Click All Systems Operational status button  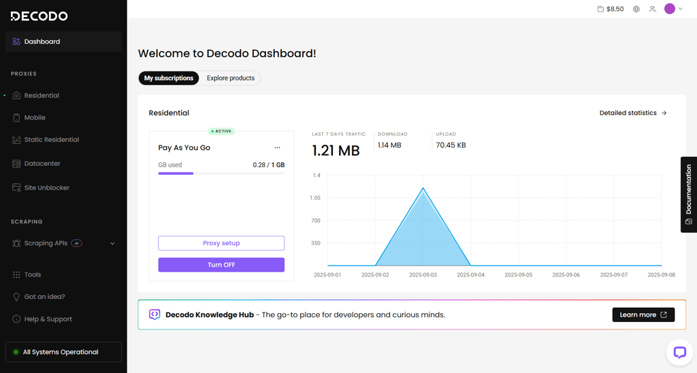pos(63,352)
